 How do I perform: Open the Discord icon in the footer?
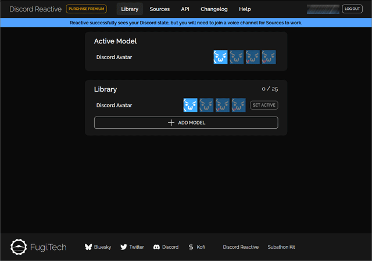click(156, 247)
